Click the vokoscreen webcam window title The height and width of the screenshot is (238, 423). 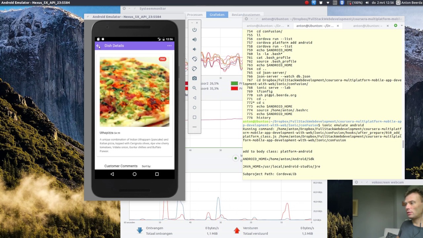tap(387, 182)
